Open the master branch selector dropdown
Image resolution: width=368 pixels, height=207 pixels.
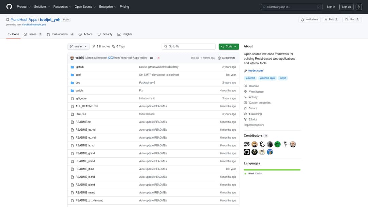coord(78,47)
